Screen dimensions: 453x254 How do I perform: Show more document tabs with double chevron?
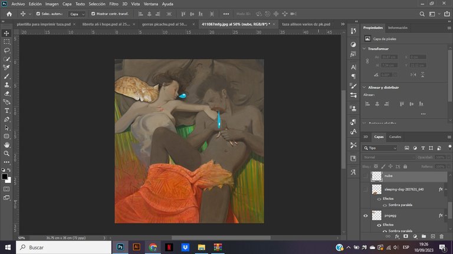343,24
